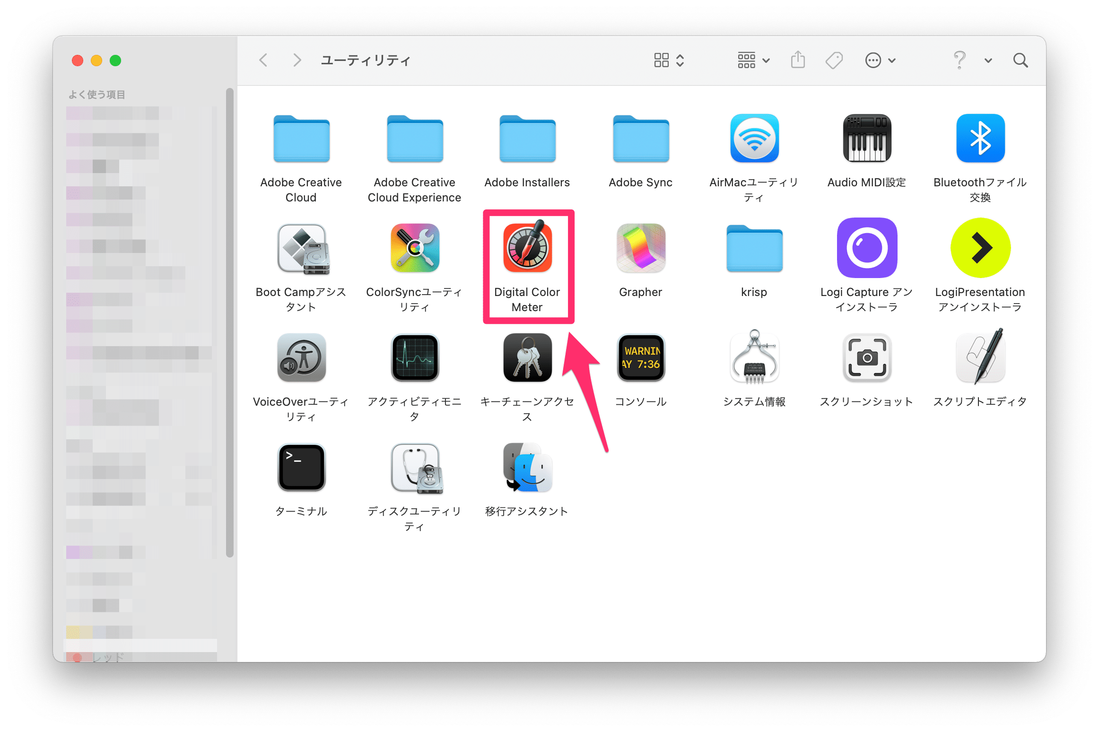Viewport: 1099px width, 732px height.
Task: Launch アクティビティモニタ (Activity Monitor)
Action: click(415, 358)
